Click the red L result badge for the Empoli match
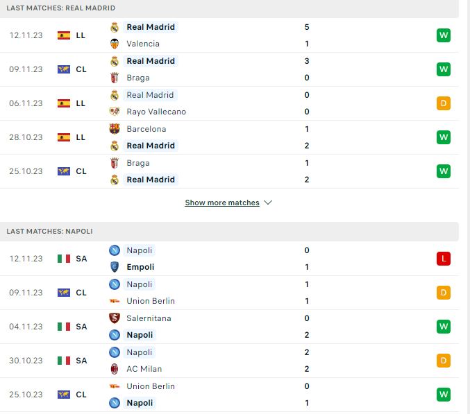 [444, 259]
